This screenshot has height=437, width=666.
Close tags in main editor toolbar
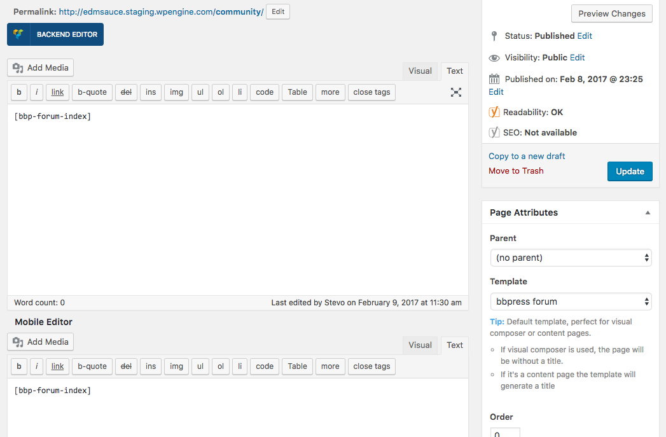click(371, 92)
